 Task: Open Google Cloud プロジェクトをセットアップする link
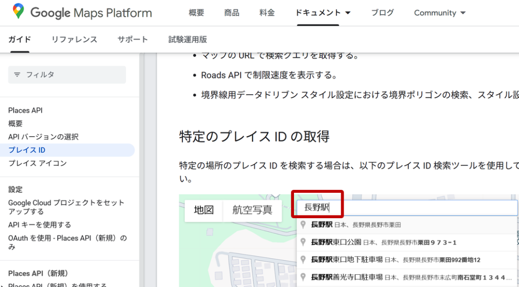click(66, 208)
